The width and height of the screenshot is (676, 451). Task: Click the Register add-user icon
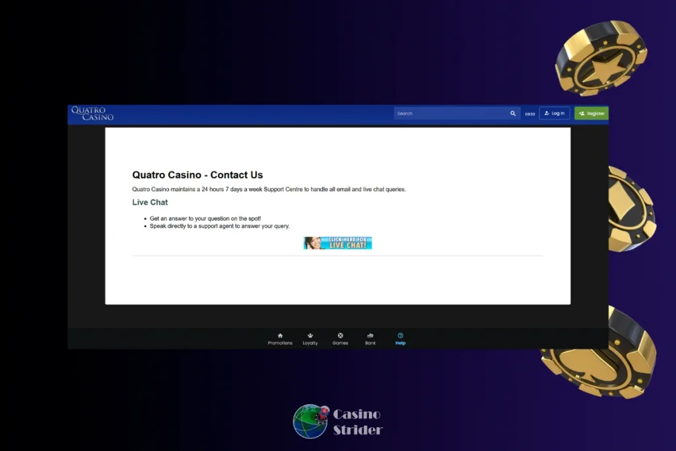(x=580, y=113)
